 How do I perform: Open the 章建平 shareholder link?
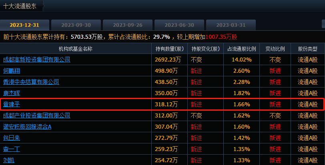tap(12, 104)
